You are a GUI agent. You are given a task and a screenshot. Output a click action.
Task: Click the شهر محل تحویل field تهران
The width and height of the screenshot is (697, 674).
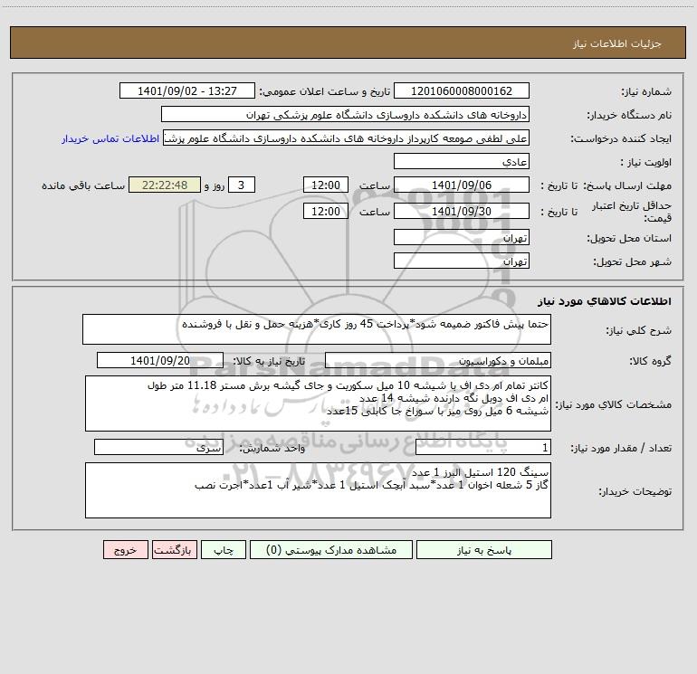[x=462, y=261]
